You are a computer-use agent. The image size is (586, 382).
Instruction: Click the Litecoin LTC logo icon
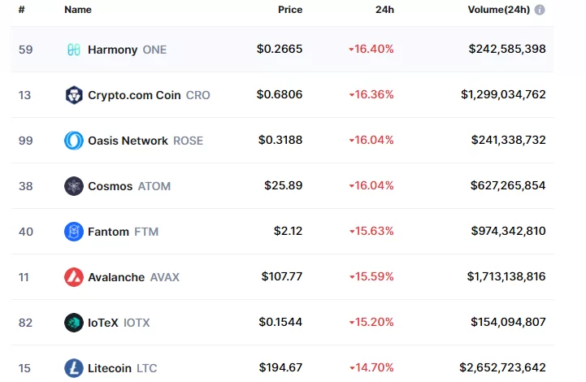point(74,368)
